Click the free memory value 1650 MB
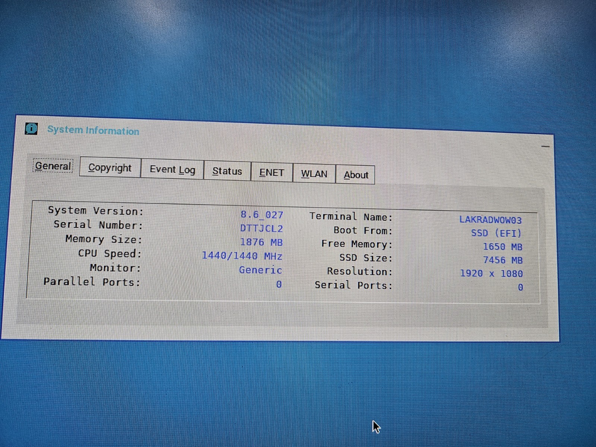 [503, 247]
